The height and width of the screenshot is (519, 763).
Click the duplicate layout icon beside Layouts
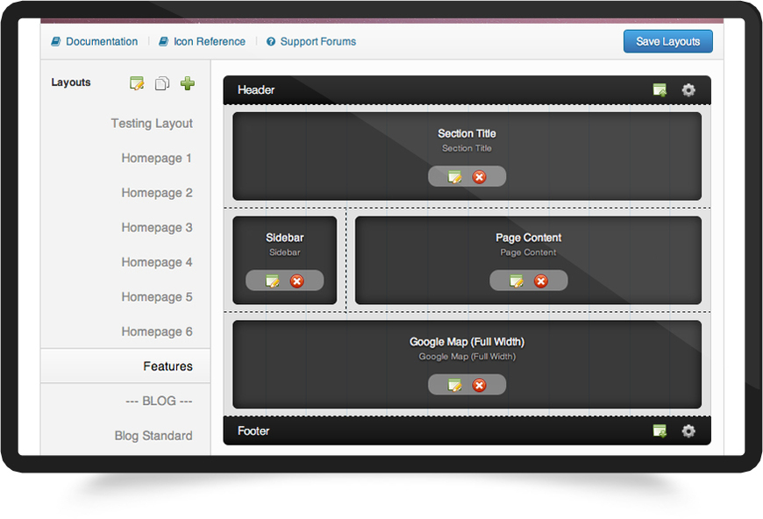162,83
